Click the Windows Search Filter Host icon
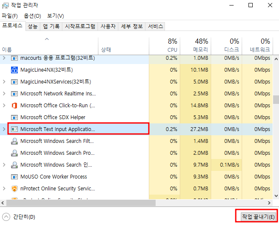 14,141
